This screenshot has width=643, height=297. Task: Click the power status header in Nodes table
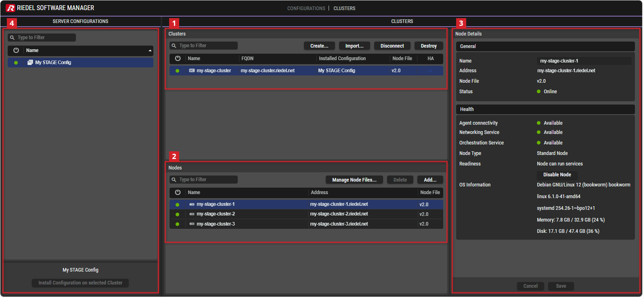[178, 192]
